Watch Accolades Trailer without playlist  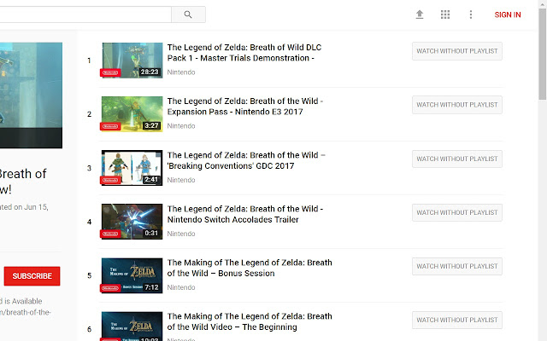(x=457, y=212)
